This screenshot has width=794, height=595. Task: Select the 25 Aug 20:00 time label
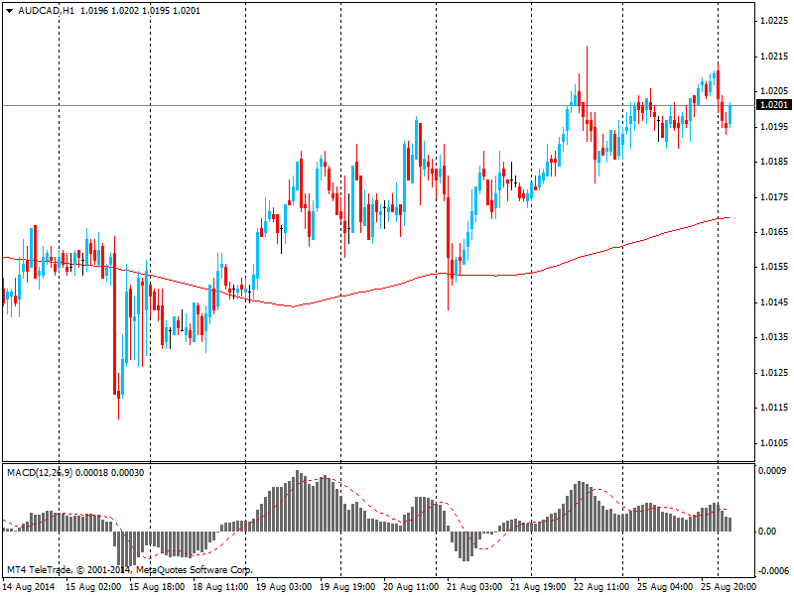pyautogui.click(x=728, y=587)
